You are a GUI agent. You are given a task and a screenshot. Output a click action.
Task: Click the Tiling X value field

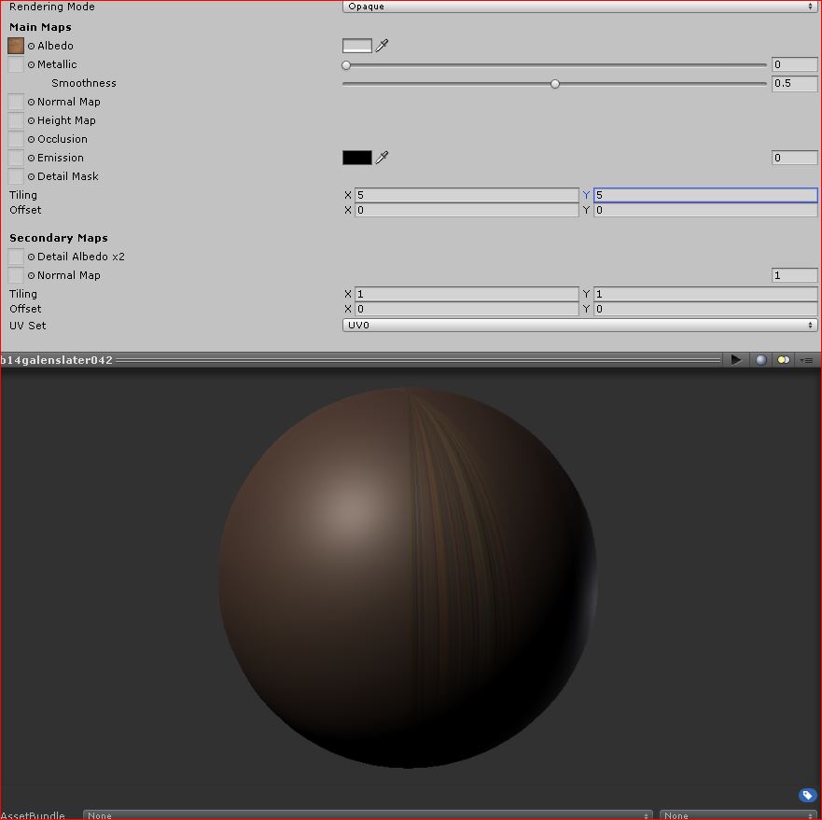point(465,195)
